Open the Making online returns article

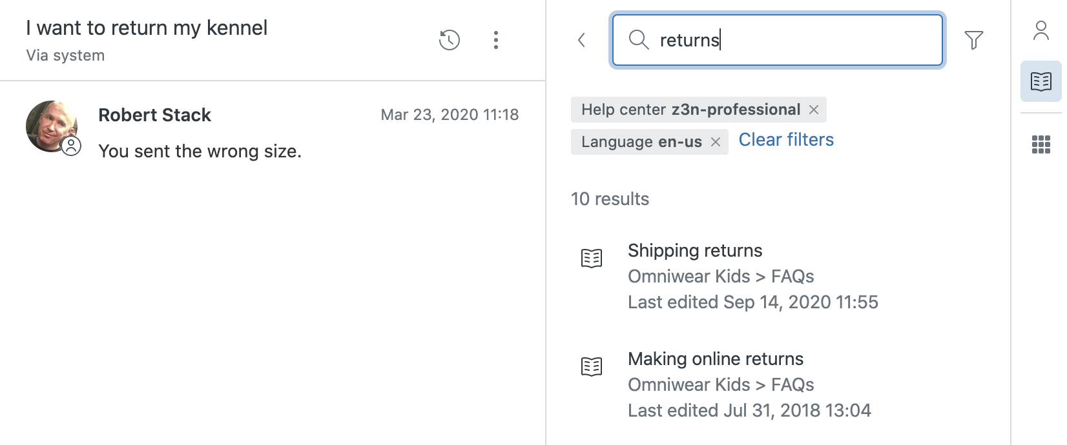point(716,359)
